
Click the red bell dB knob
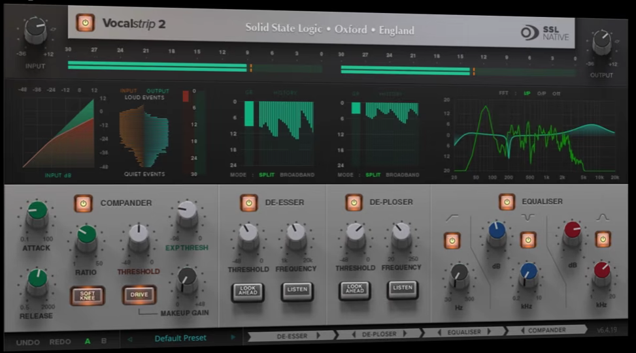click(x=573, y=233)
